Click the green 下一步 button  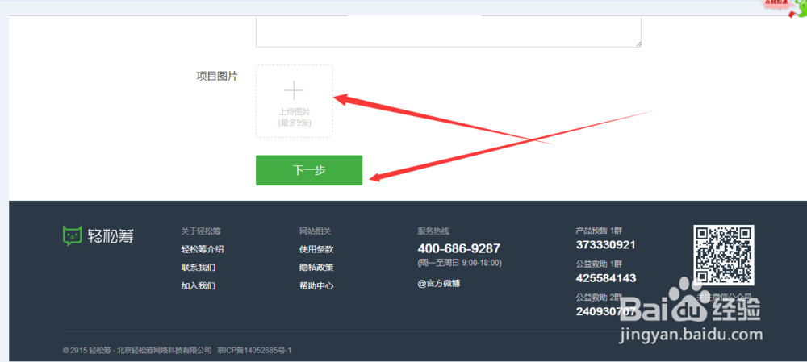[309, 170]
